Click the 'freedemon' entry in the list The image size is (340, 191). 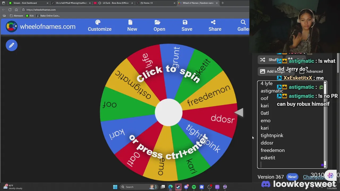pyautogui.click(x=273, y=150)
